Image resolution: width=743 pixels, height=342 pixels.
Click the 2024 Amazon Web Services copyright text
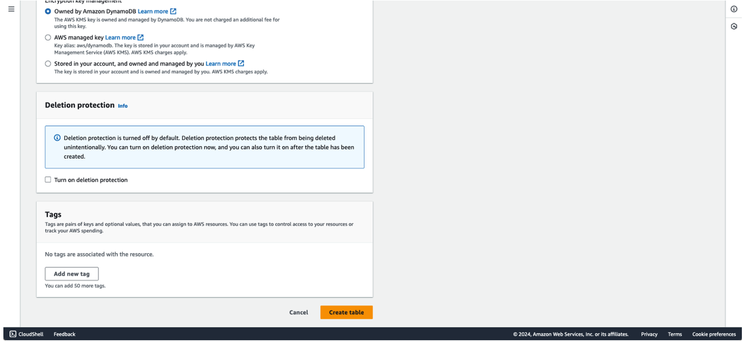[571, 334]
